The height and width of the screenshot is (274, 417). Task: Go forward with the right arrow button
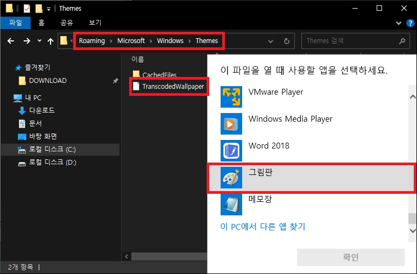(26, 41)
